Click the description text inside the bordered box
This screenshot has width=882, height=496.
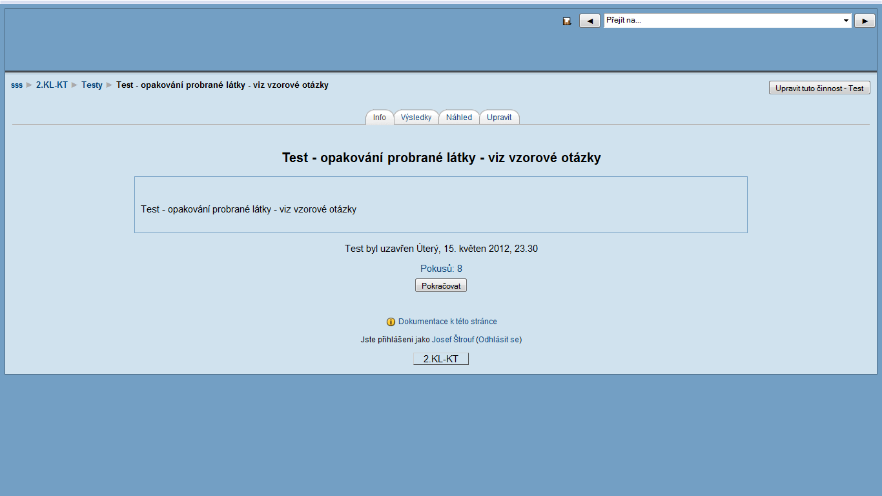point(249,209)
